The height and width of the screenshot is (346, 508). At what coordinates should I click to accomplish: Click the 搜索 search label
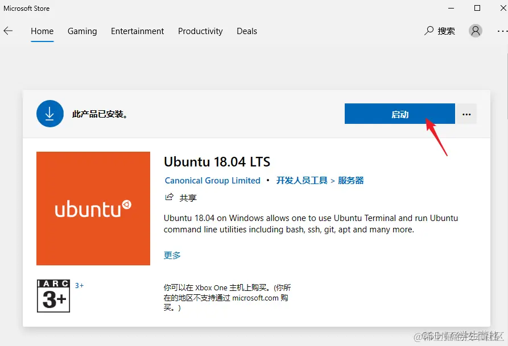pyautogui.click(x=447, y=31)
